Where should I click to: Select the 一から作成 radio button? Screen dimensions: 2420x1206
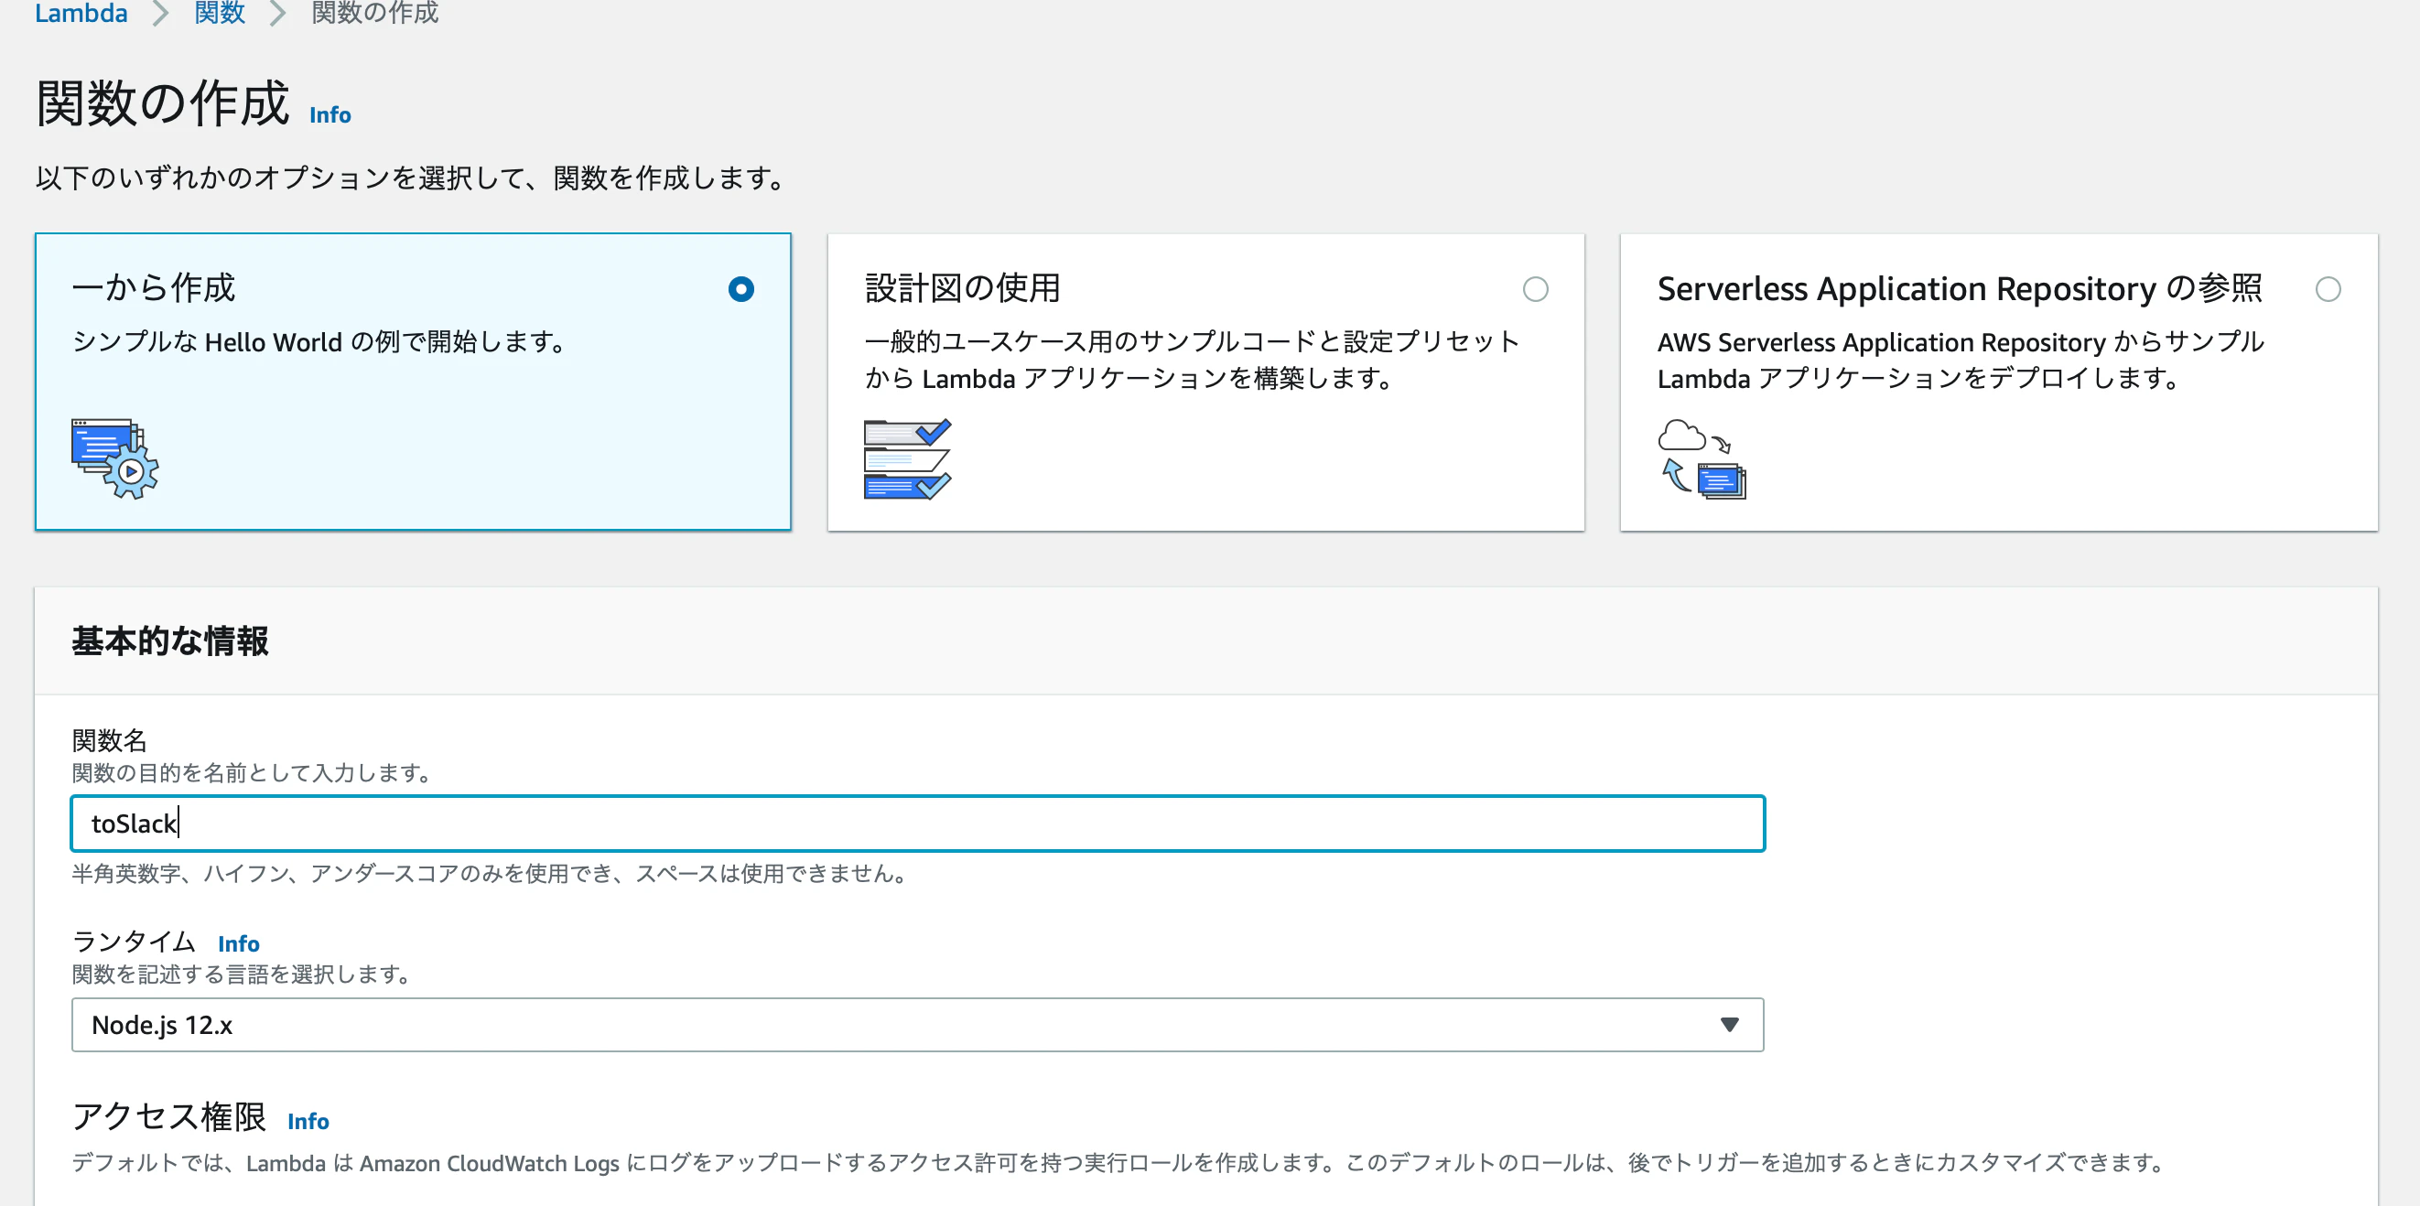tap(740, 289)
